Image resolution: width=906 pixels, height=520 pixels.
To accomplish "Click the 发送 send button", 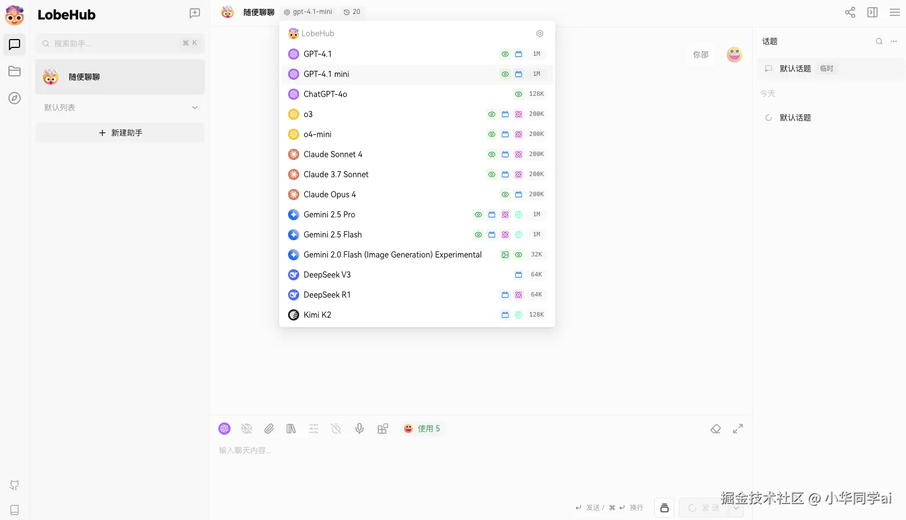I will coord(704,508).
